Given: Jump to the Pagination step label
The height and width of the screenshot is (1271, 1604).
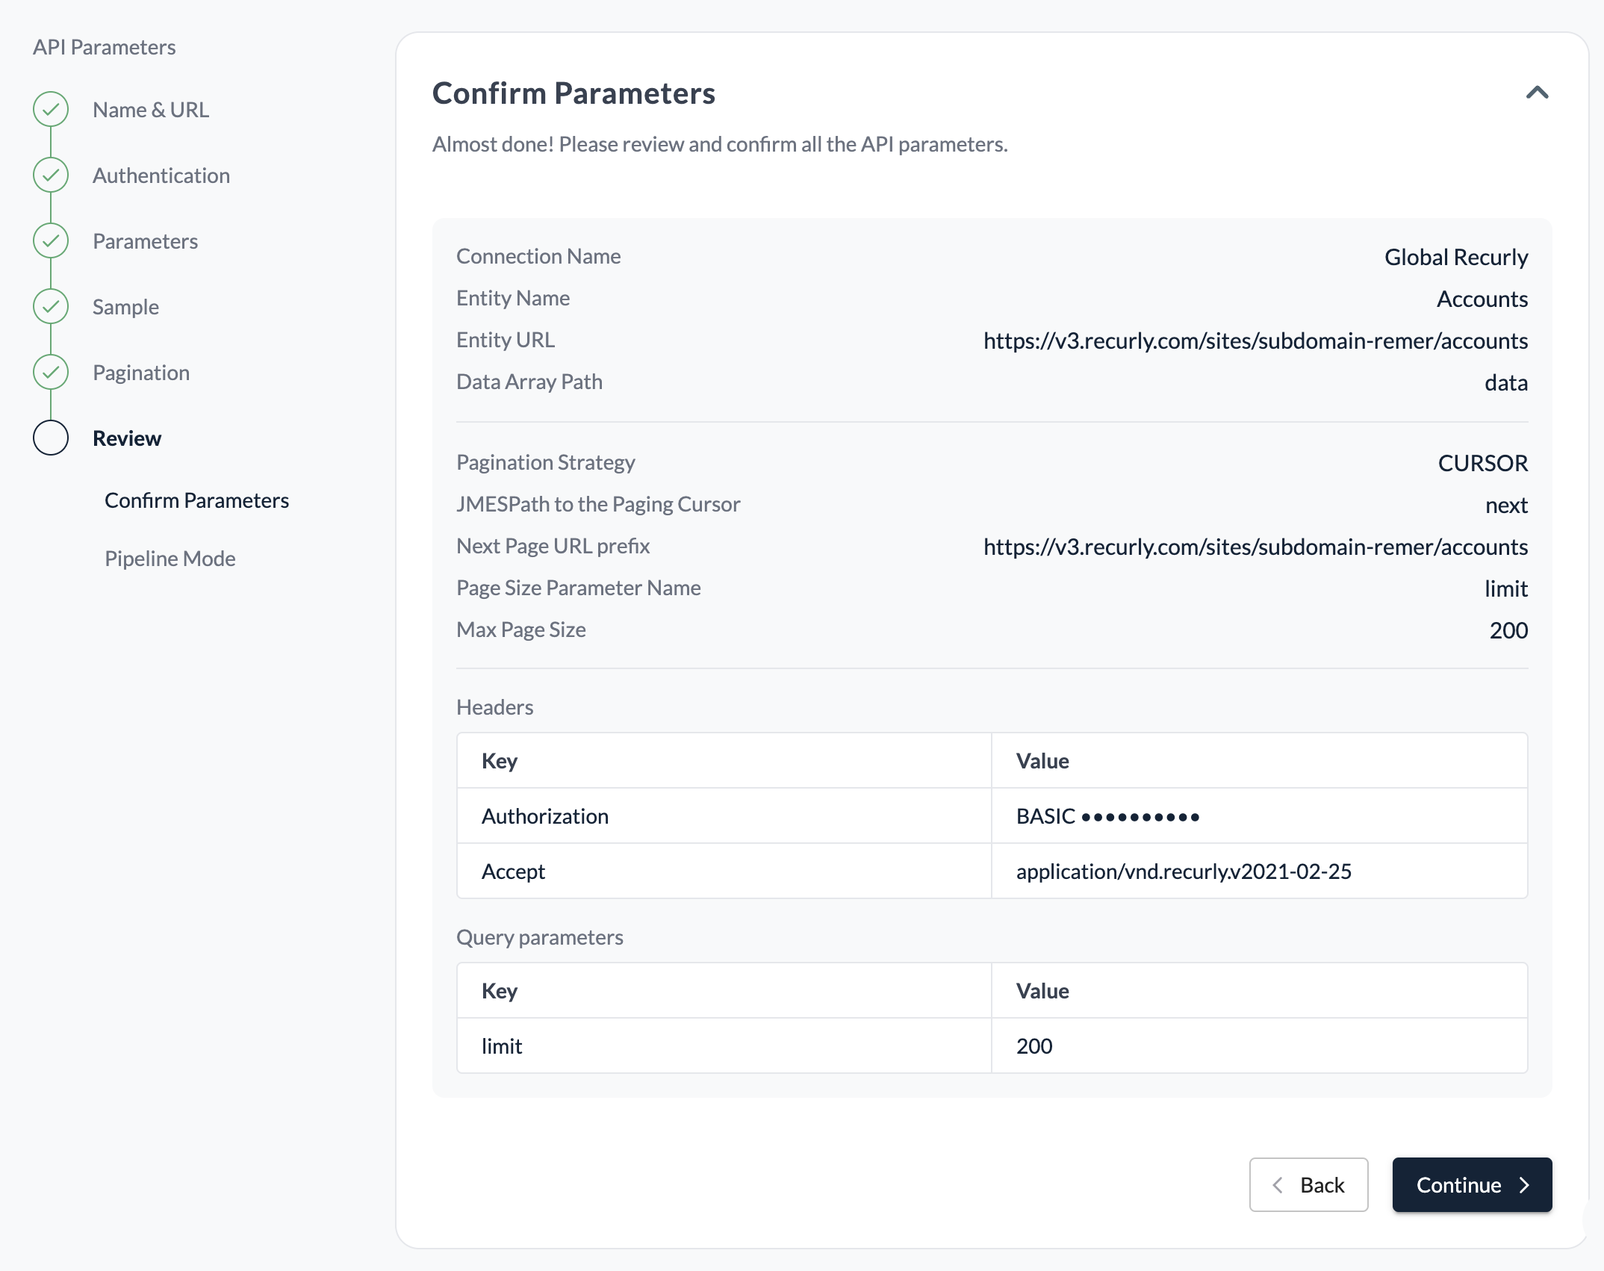Looking at the screenshot, I should (x=141, y=373).
